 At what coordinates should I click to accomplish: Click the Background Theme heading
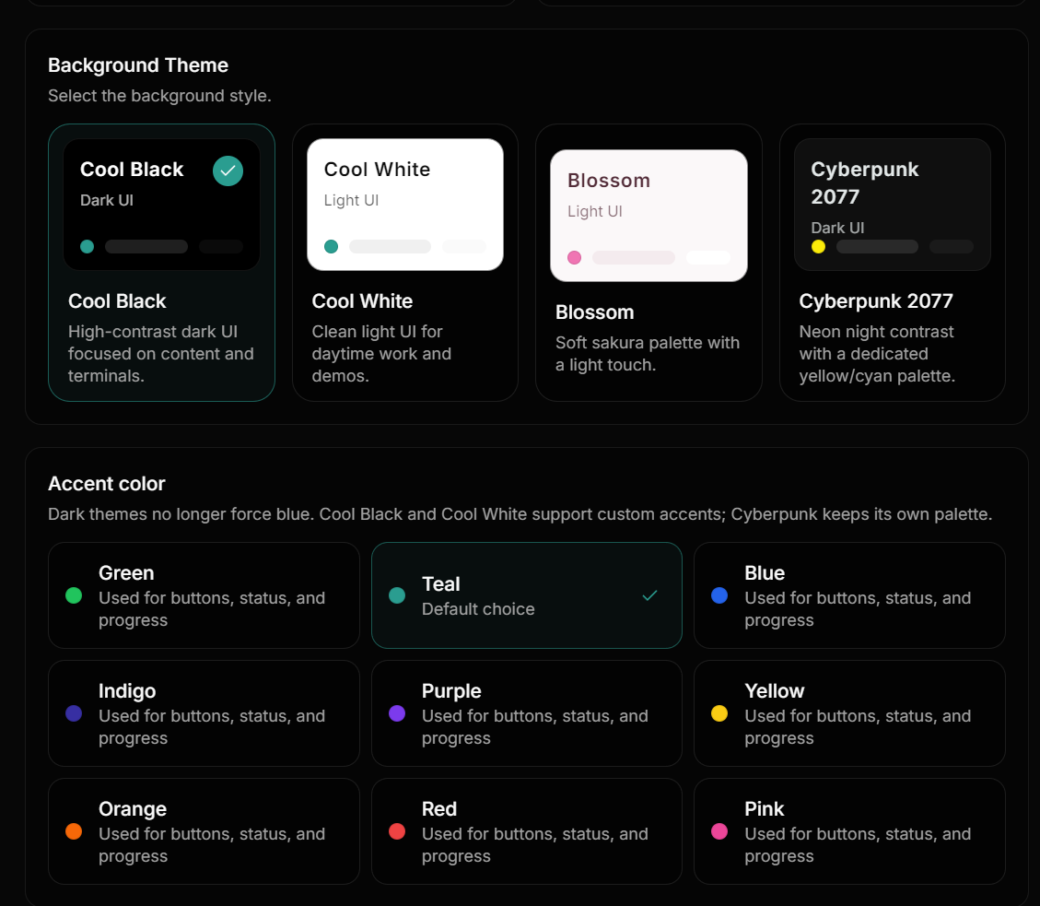(x=138, y=65)
